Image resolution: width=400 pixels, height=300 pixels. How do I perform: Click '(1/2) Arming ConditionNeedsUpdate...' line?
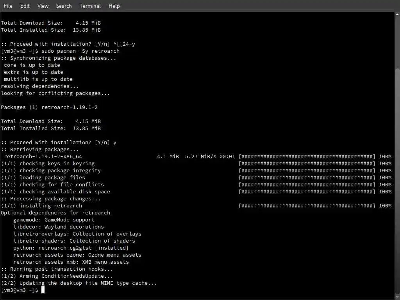57,276
